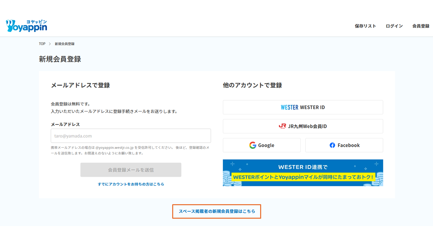Open the すでにアカウントをお持ちの方はこちら link
Screen dimensions: 433x243
[131, 184]
